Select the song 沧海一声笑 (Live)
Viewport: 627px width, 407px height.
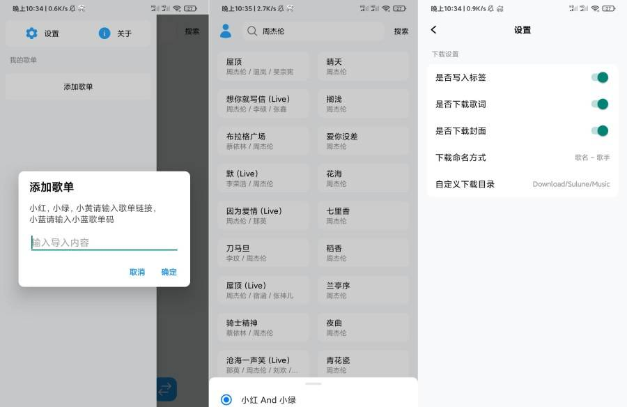point(263,364)
